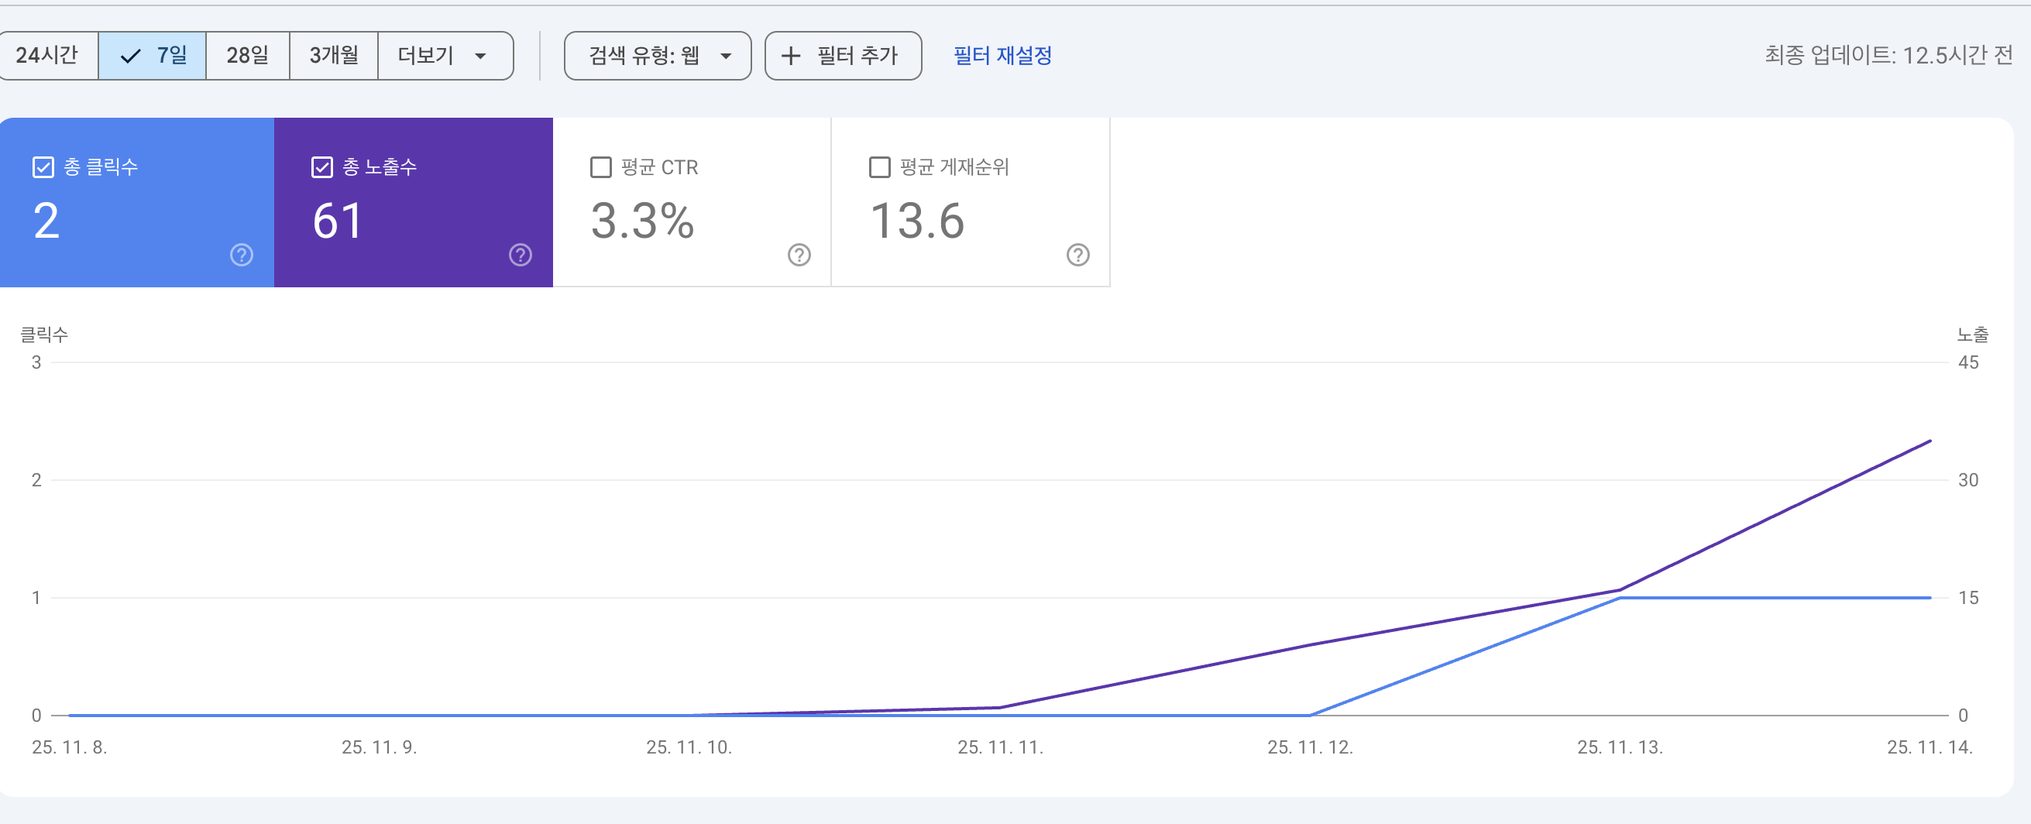Uncheck the 총 클릭수 checkbox
The width and height of the screenshot is (2031, 824).
43,167
